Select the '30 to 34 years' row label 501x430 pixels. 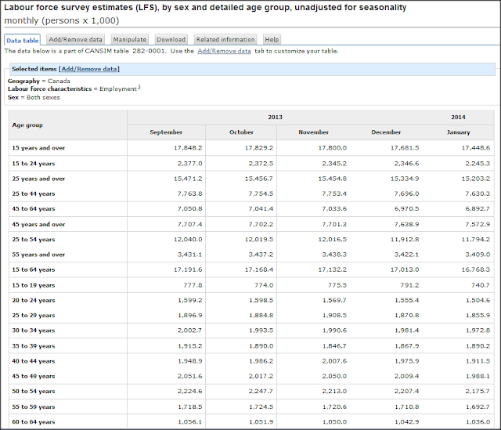34,331
